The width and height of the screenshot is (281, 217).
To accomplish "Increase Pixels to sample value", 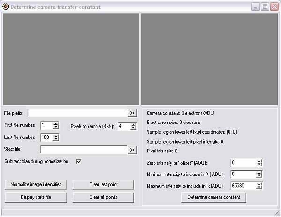I will 133,124.
